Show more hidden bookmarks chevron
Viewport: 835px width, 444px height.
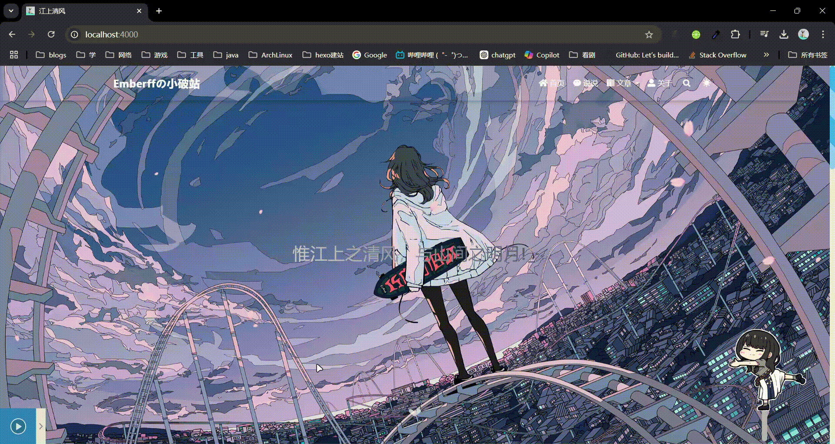pyautogui.click(x=766, y=55)
